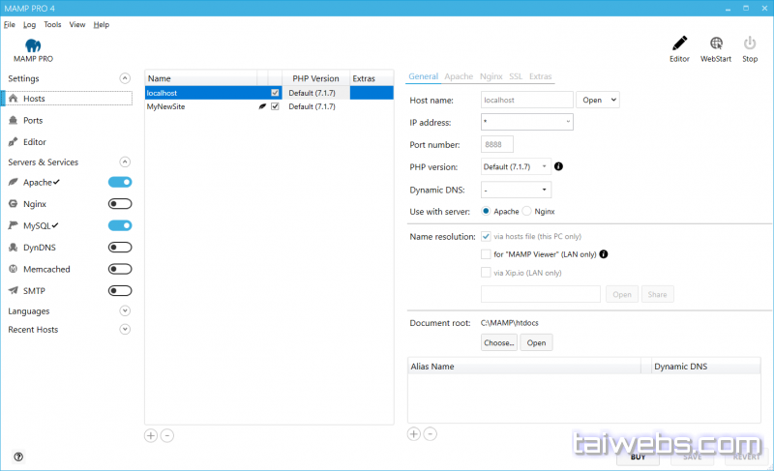
Task: Click the Port number field
Action: [x=497, y=144]
